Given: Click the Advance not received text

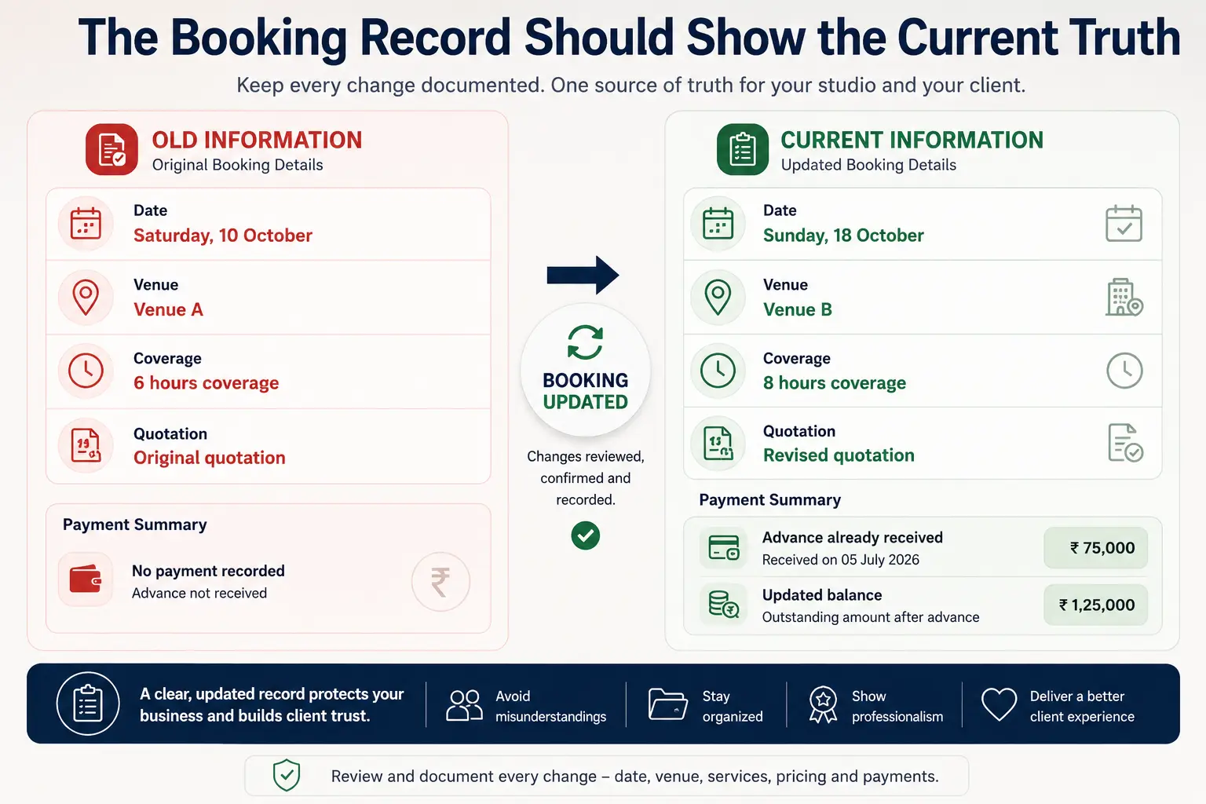Looking at the screenshot, I should (199, 594).
